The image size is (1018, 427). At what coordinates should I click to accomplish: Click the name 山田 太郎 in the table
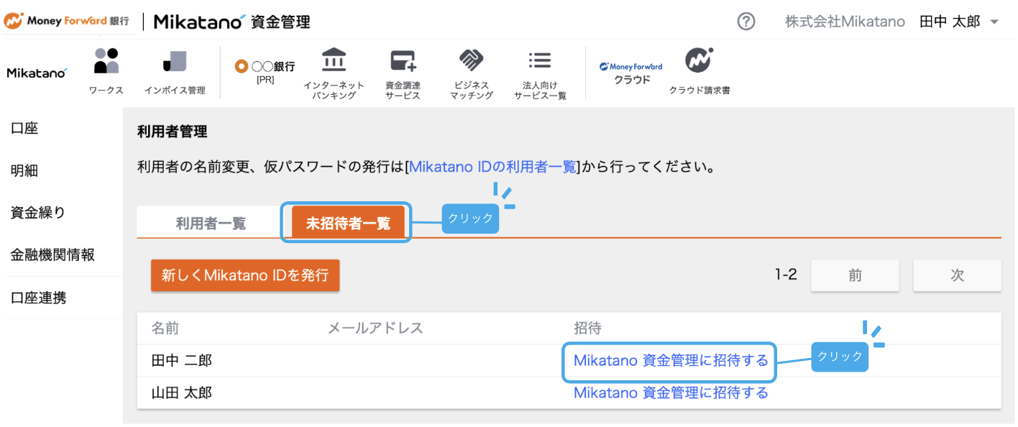[182, 392]
